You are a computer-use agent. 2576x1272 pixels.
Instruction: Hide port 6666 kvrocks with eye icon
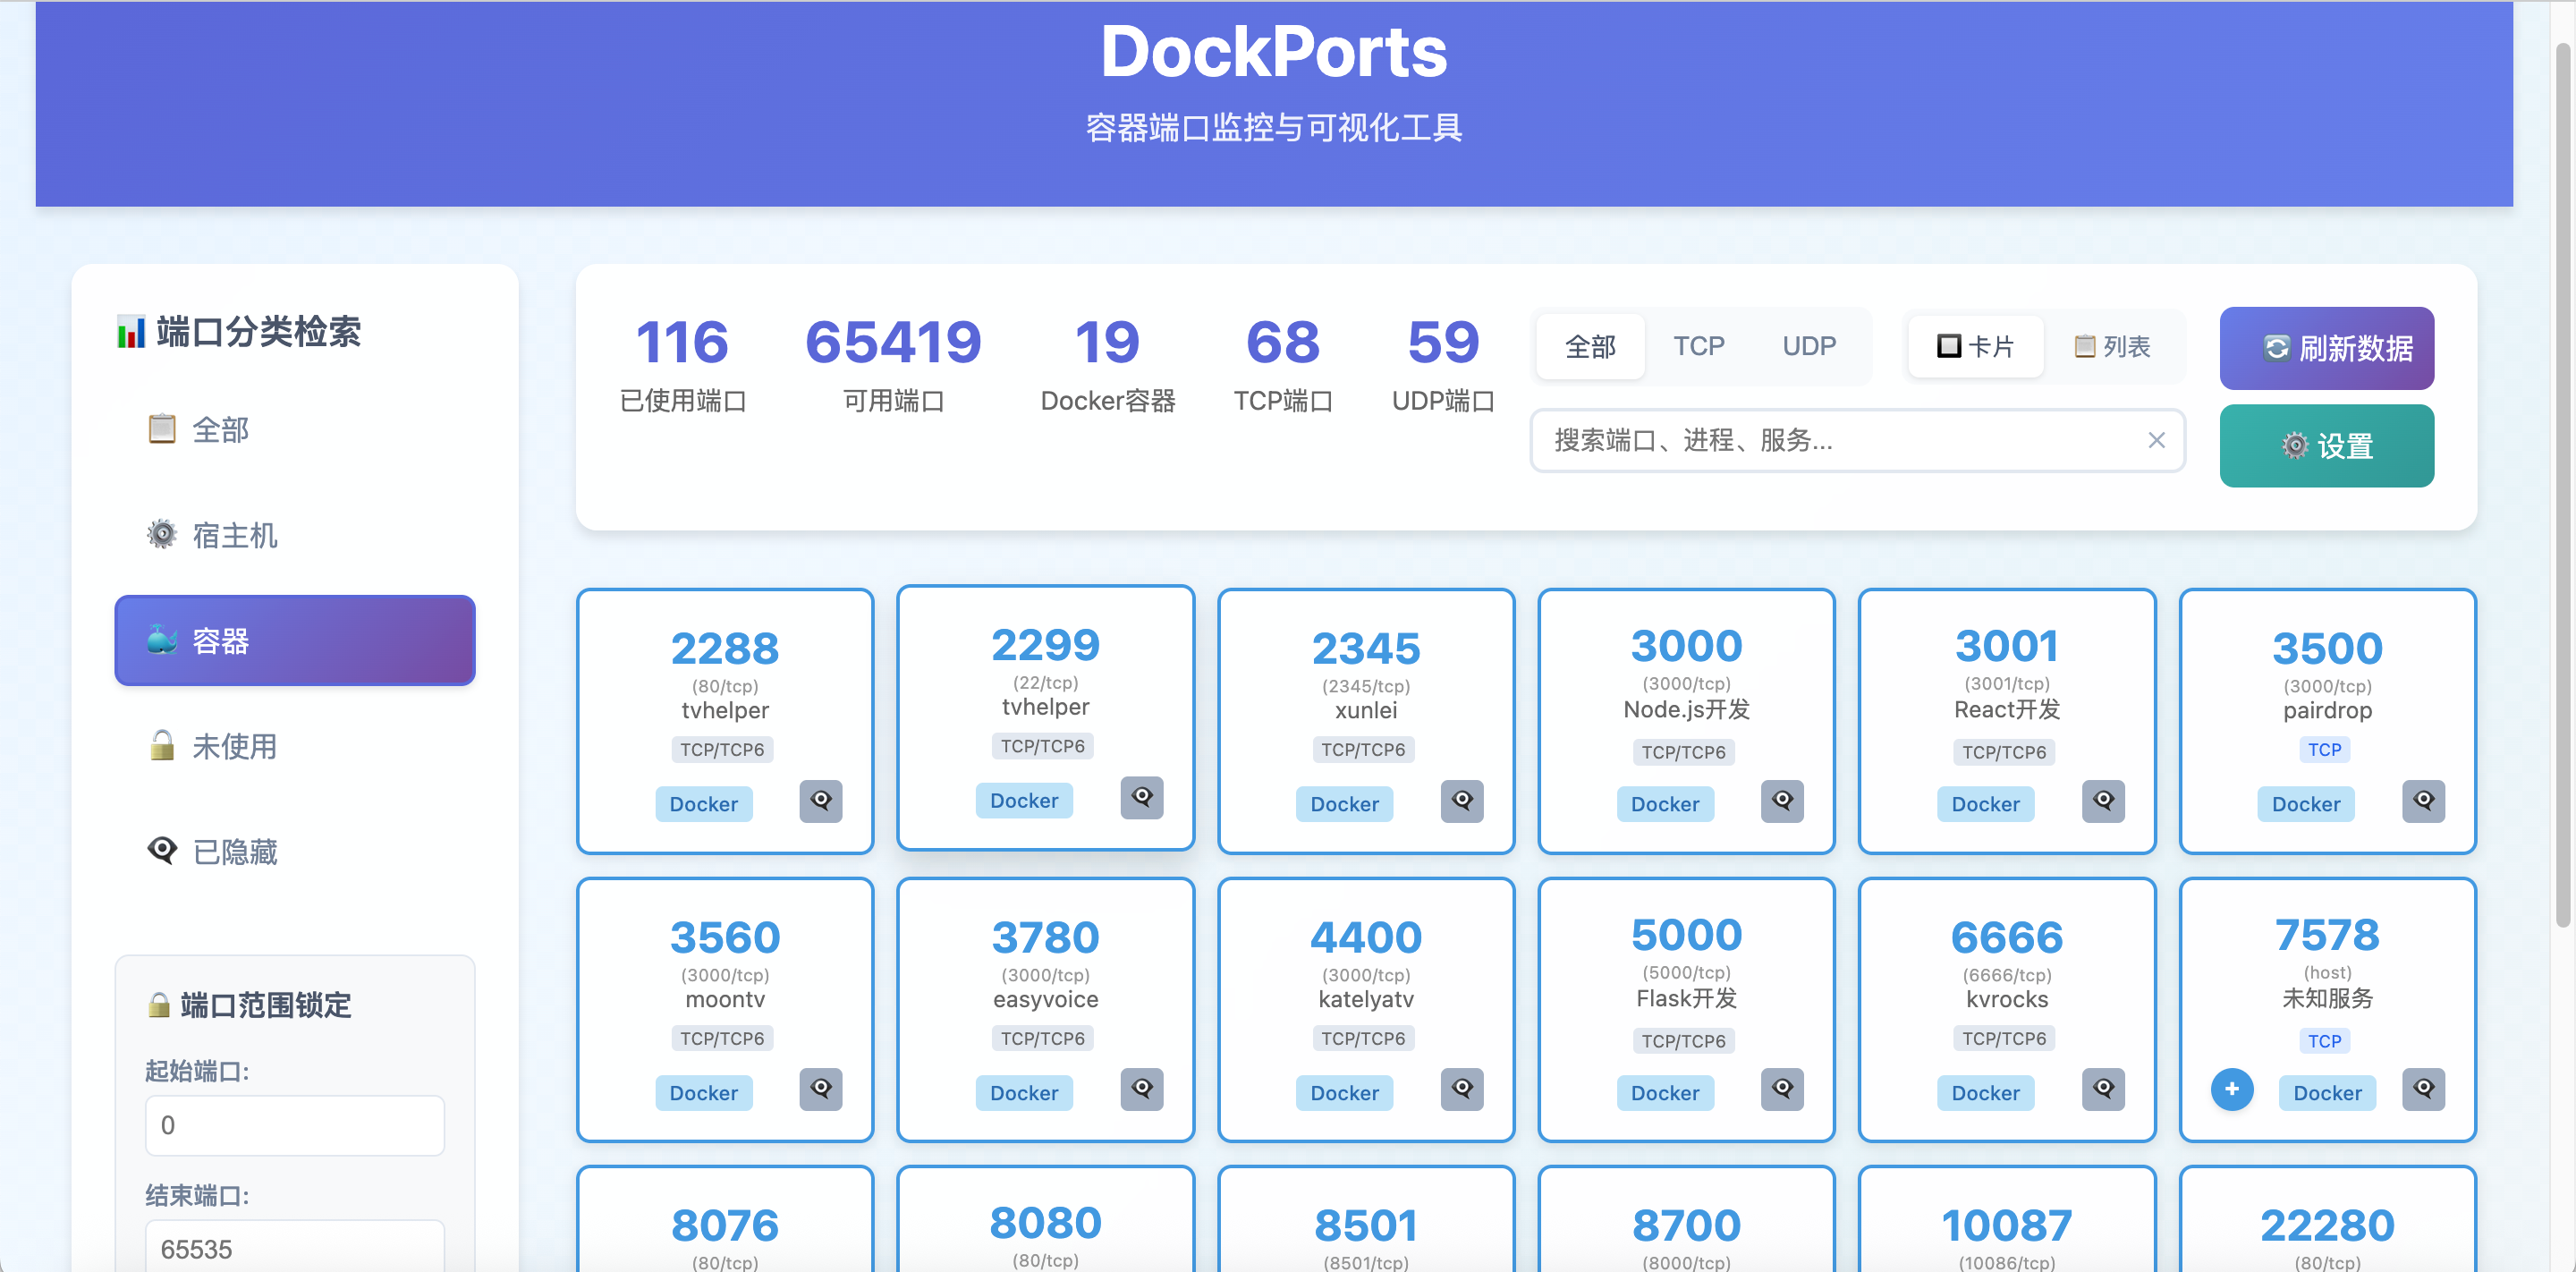tap(2102, 1089)
